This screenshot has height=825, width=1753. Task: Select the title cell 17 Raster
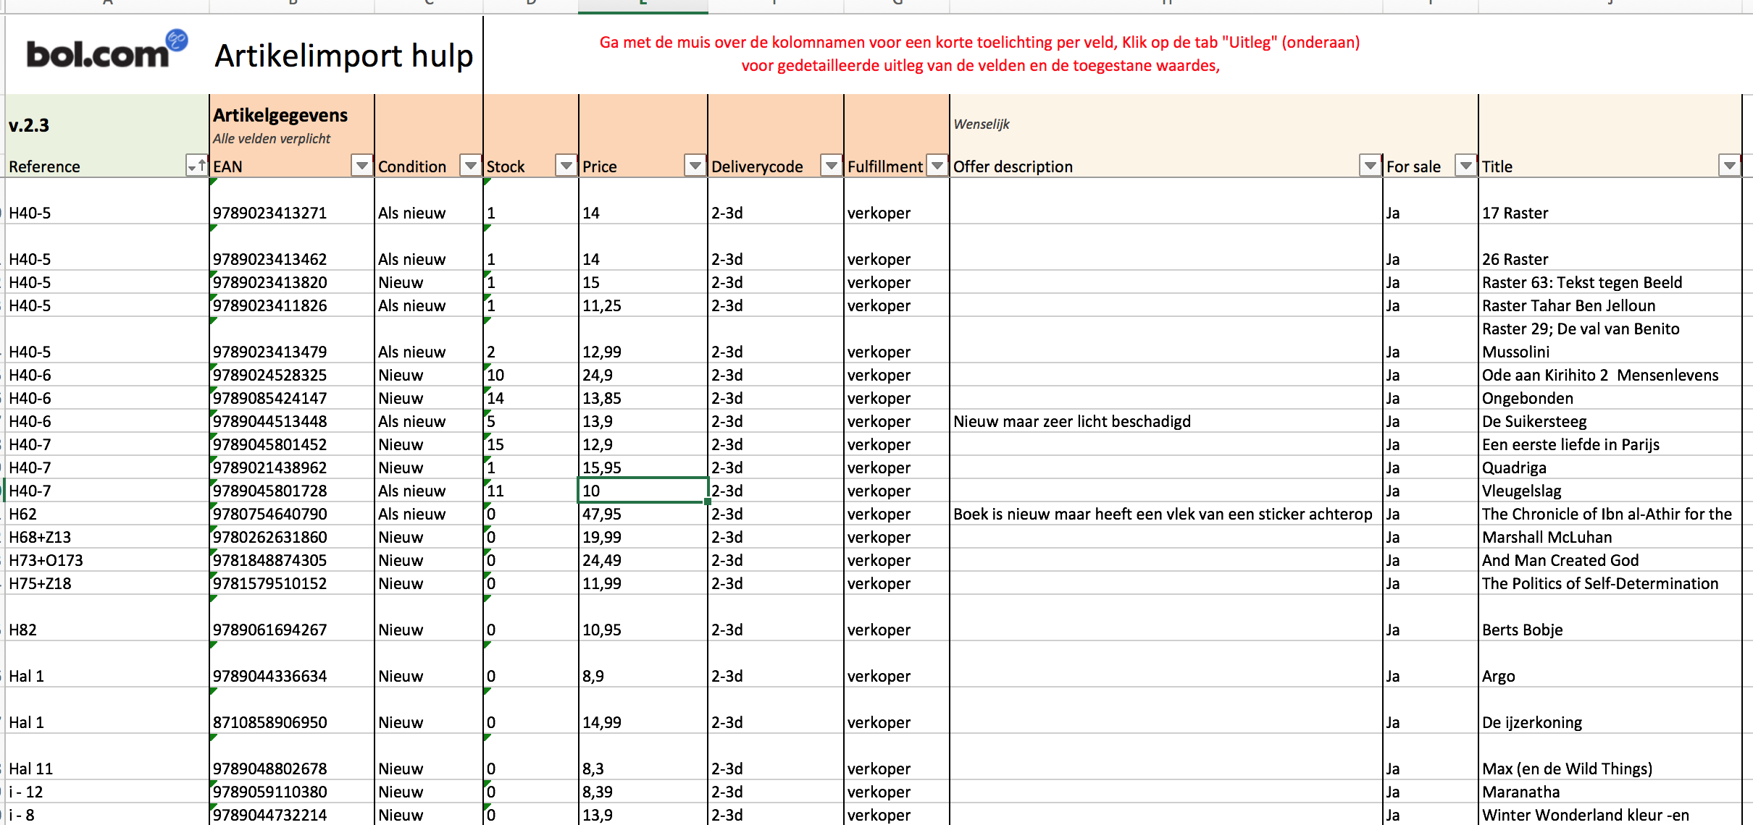pos(1610,201)
